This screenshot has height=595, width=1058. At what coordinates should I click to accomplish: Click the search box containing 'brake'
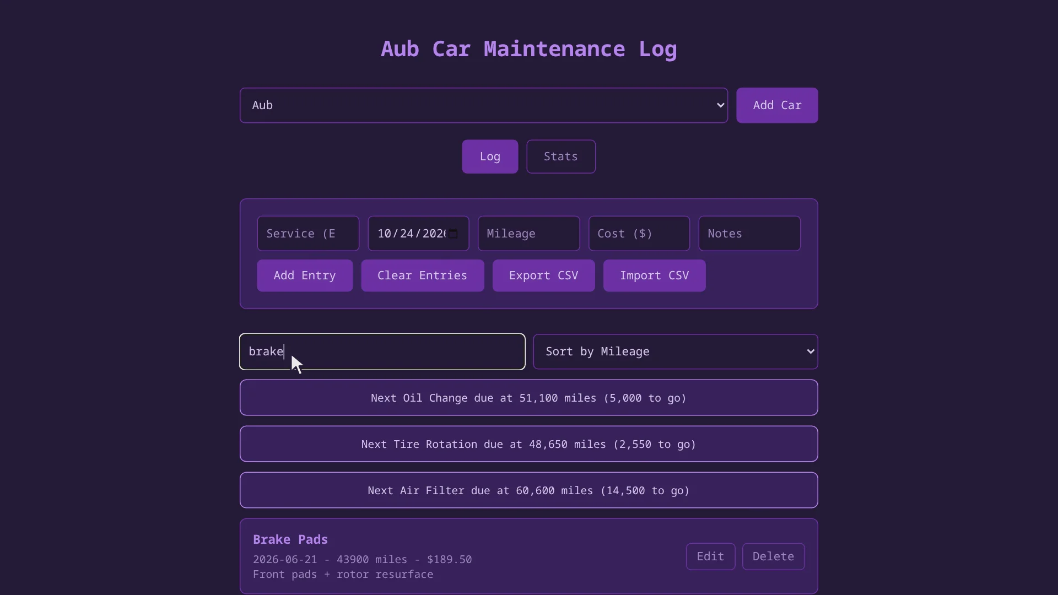(x=382, y=351)
